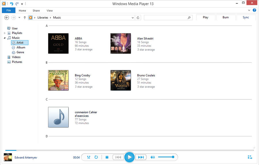
Task: Toggle repeat playback
Action: (x=96, y=157)
